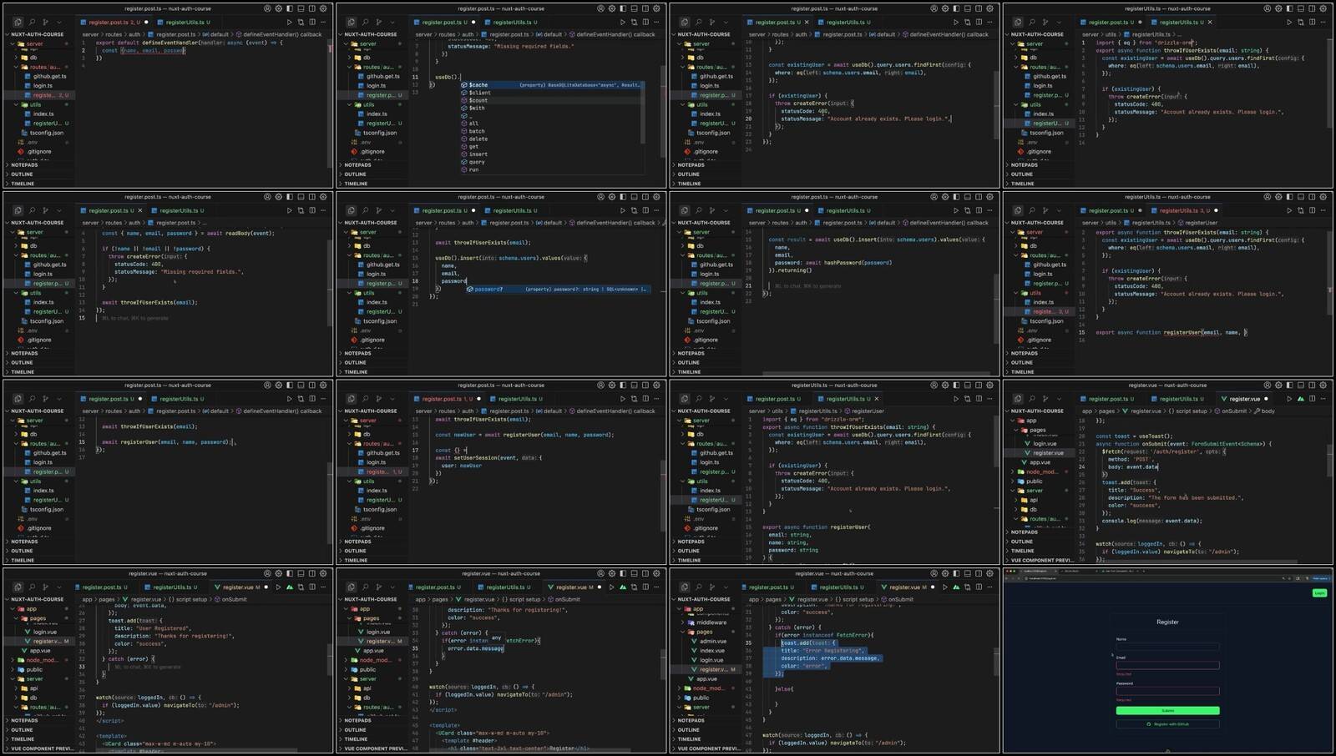Collapse NUXT-AUTH-COURSE root in 'registerUtils.ts 3, U' frame

pos(1038,223)
